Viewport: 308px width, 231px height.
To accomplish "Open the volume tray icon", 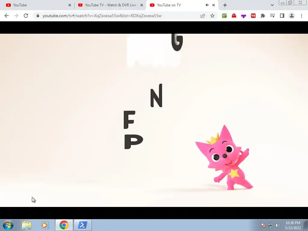I will click(x=278, y=225).
